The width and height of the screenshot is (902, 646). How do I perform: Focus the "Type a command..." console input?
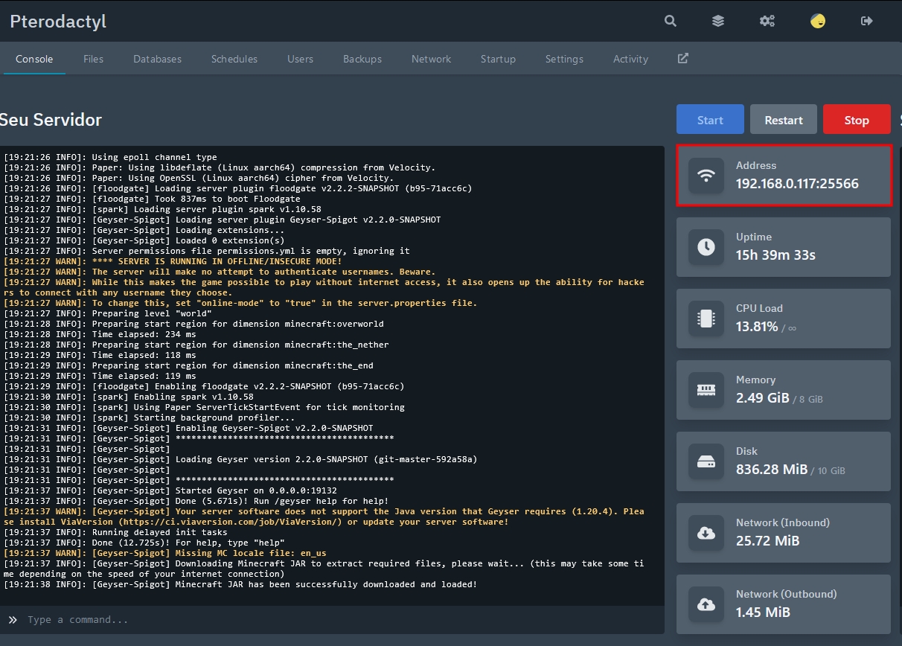coord(335,619)
